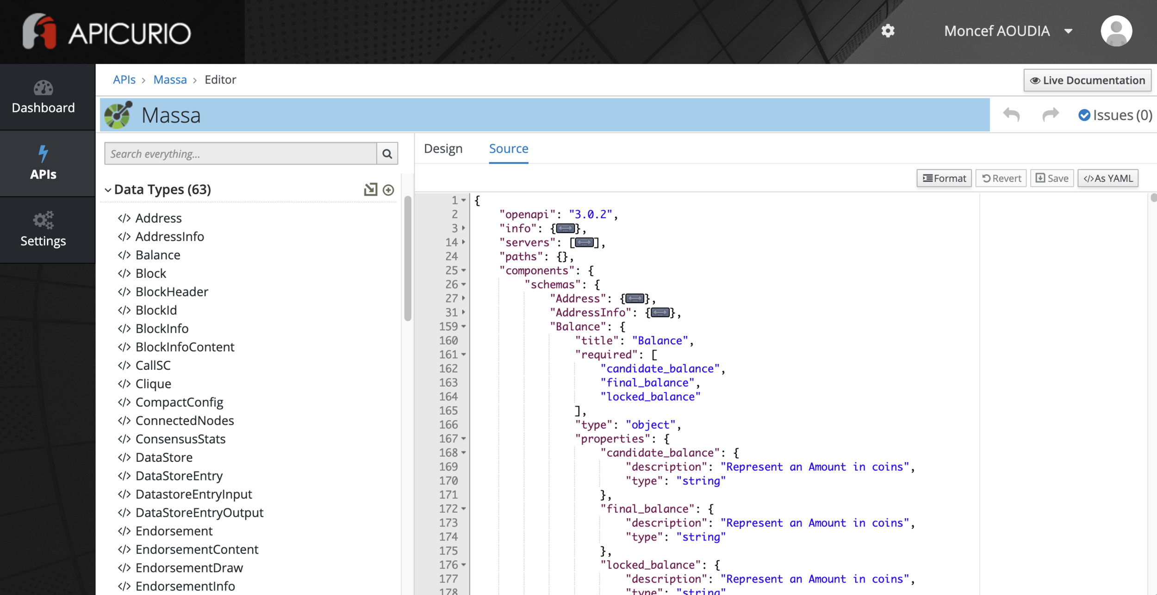Viewport: 1157px width, 595px height.
Task: Click the redo arrow icon
Action: 1050,115
